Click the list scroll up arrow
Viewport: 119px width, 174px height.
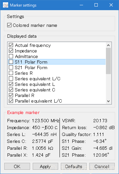tap(108, 45)
